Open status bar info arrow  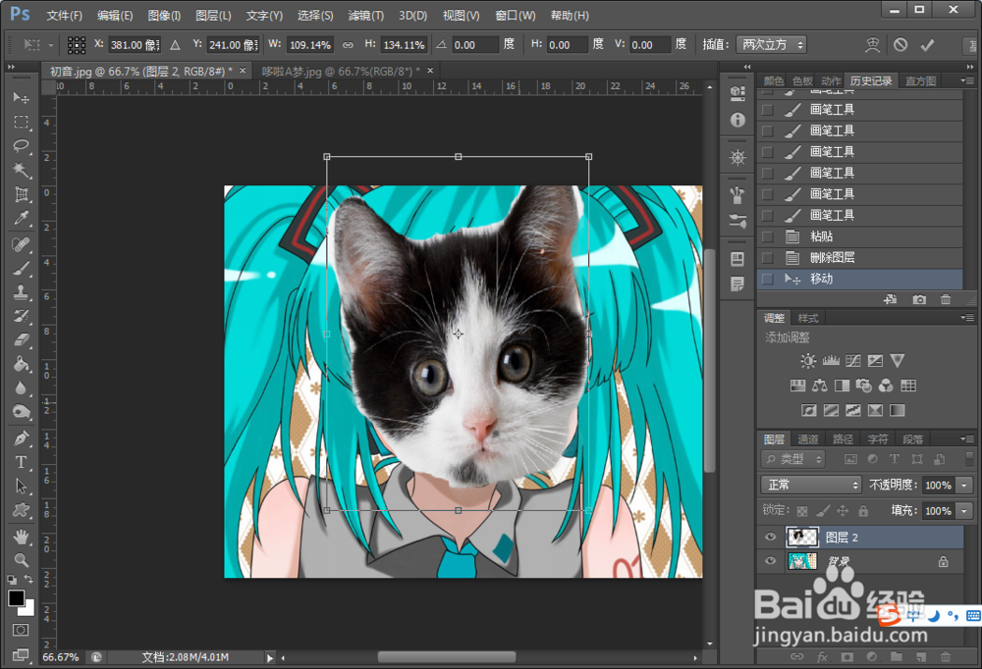tap(270, 658)
